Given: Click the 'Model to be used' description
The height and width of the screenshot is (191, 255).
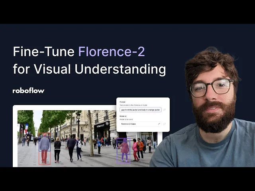Looking at the screenshot, I should coord(126,119).
